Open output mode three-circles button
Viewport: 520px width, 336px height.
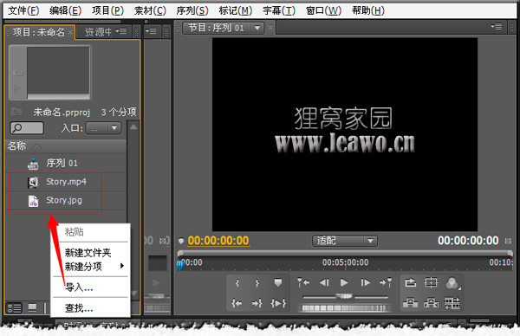(452, 283)
